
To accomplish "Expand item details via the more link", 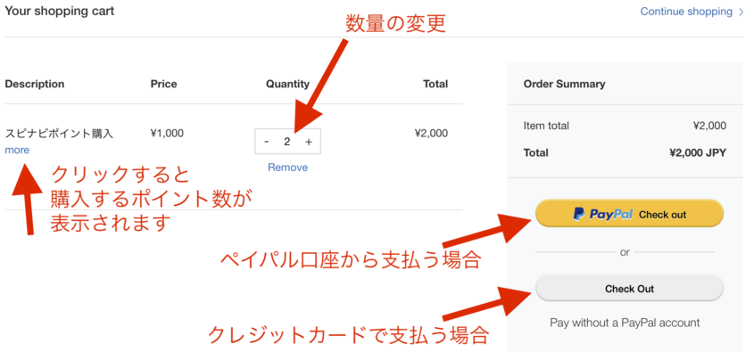I will coord(17,150).
